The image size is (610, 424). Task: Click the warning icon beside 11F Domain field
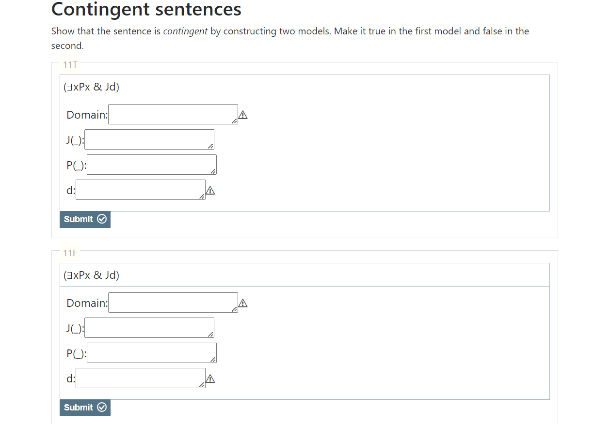pos(243,303)
